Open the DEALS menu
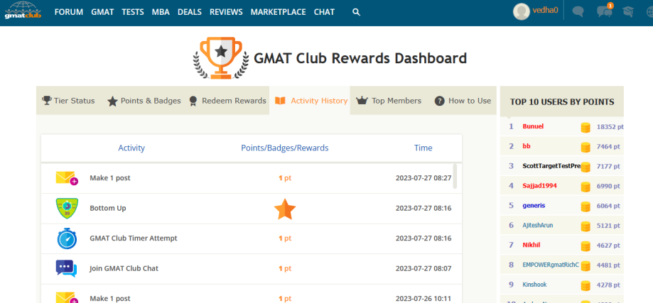 190,12
